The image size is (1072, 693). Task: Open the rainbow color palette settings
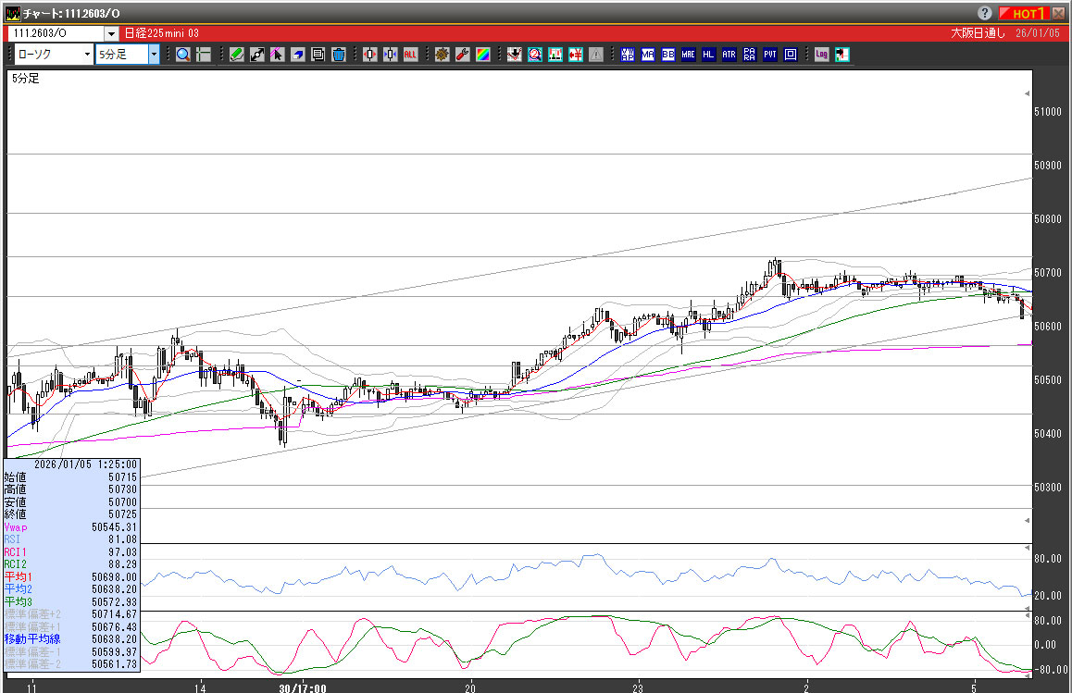click(x=483, y=55)
